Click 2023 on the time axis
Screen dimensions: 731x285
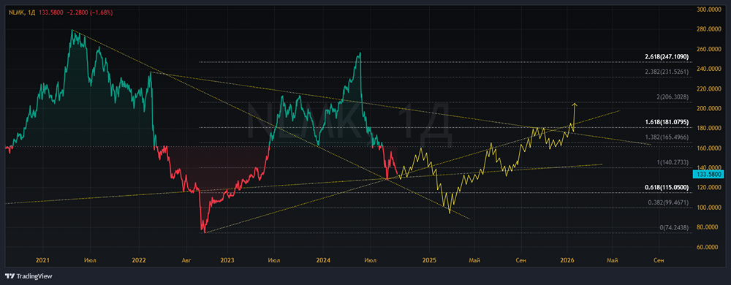(227, 260)
